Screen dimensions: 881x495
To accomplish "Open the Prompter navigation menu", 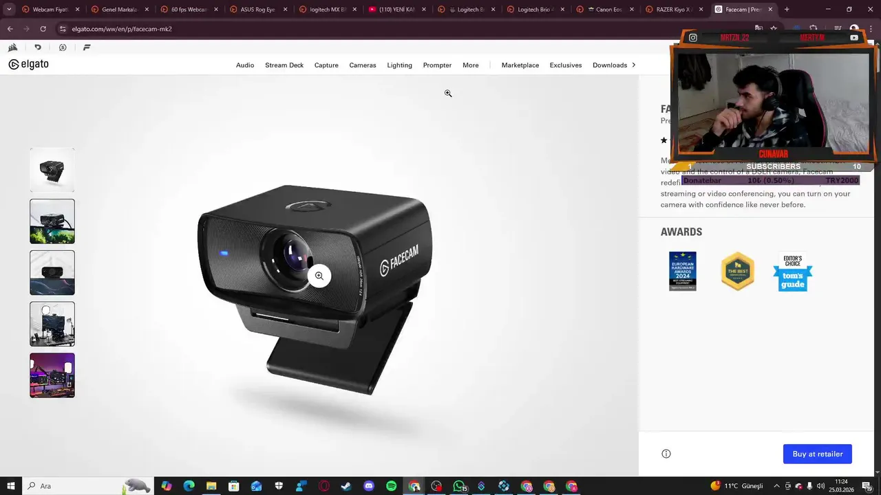I will tap(437, 65).
